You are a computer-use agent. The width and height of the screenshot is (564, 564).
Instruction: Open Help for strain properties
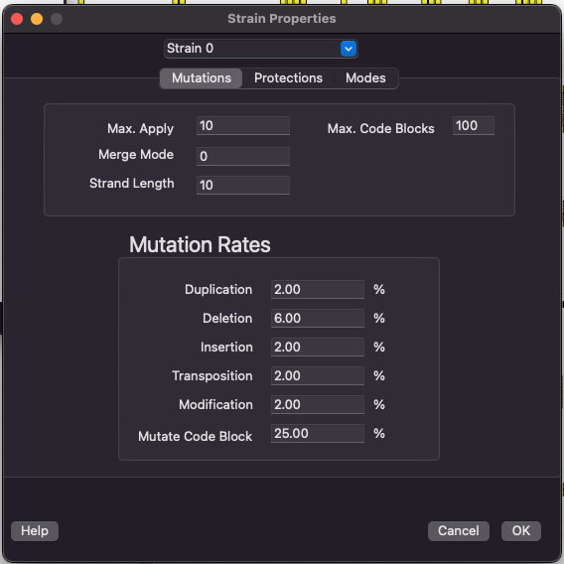tap(35, 531)
